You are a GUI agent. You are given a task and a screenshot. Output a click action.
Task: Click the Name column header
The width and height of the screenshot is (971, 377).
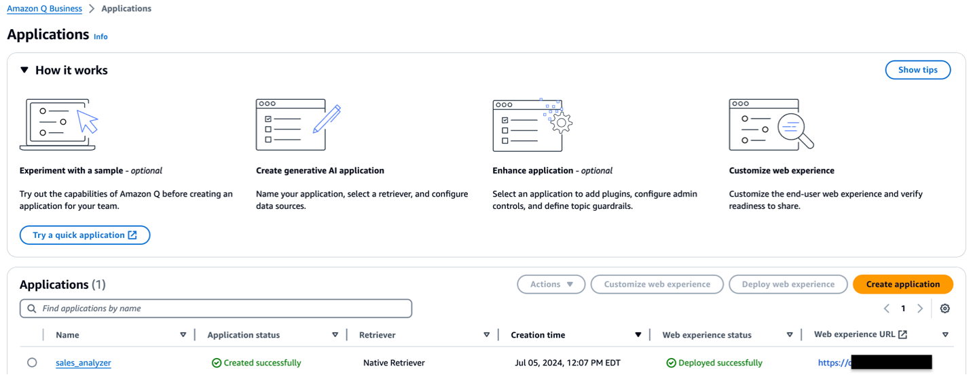[67, 335]
